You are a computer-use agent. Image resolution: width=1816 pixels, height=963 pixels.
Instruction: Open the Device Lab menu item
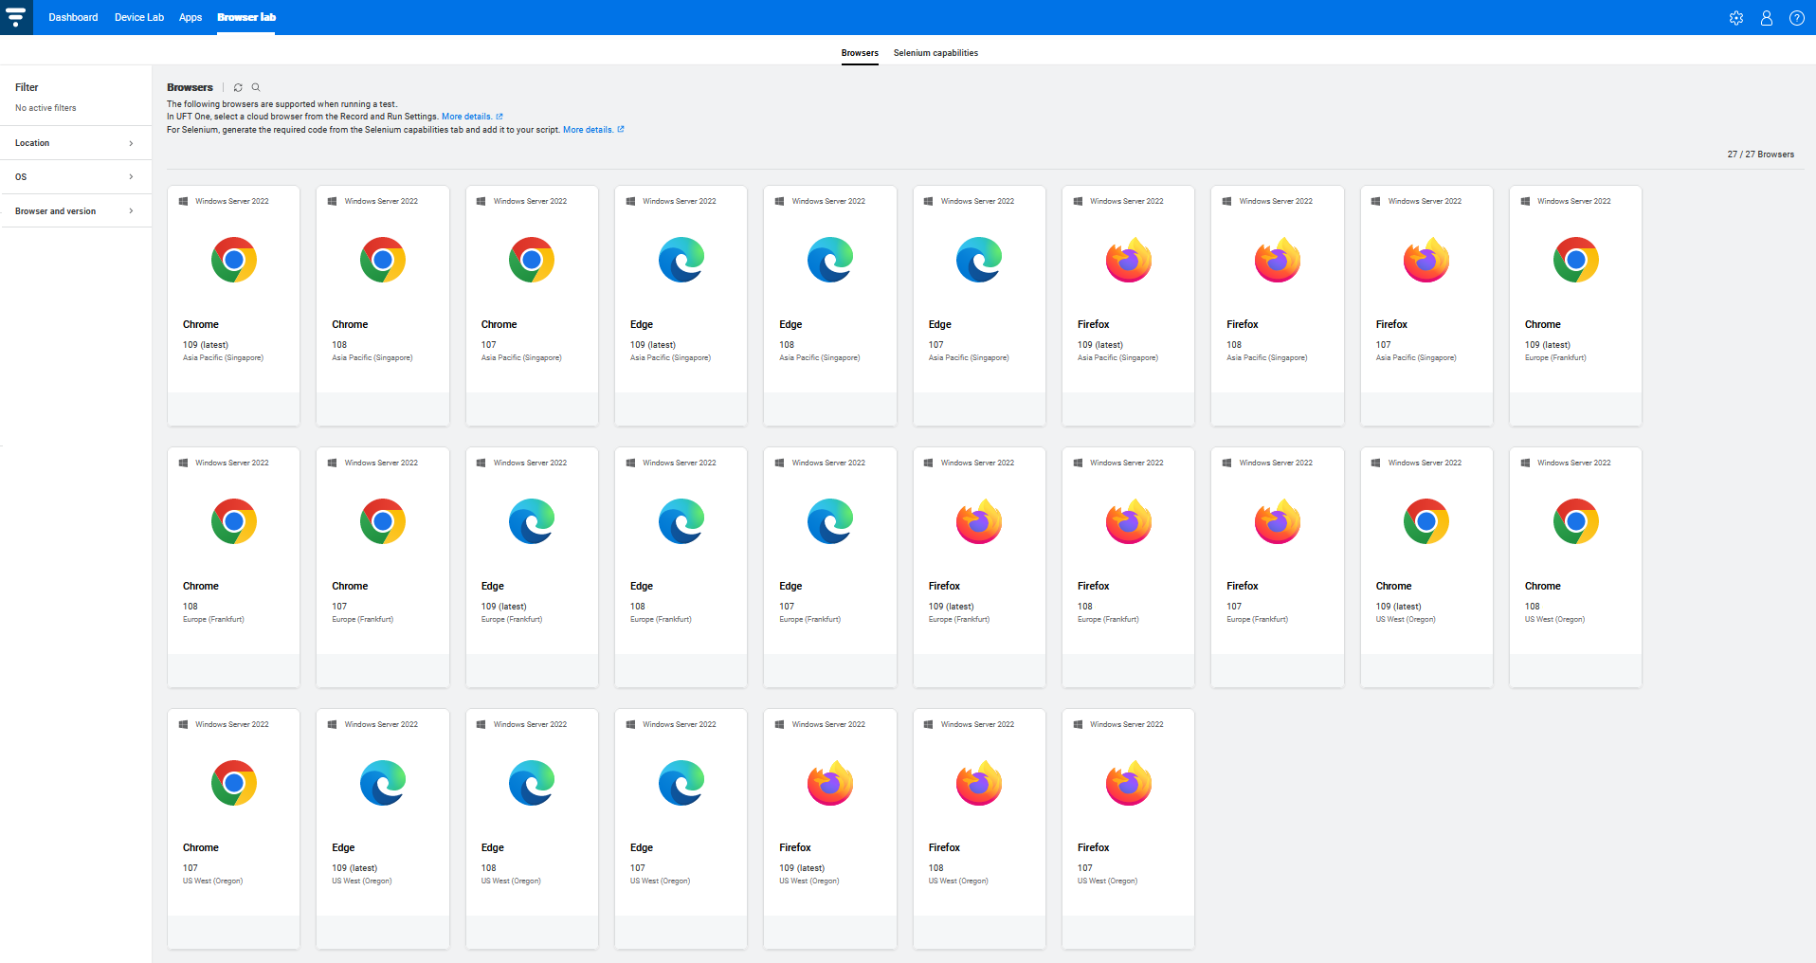138,17
